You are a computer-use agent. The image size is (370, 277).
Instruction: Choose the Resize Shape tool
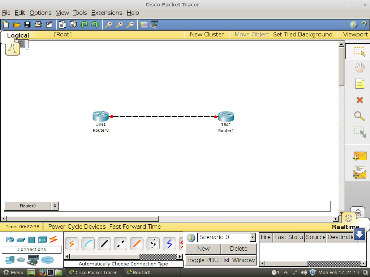[360, 132]
